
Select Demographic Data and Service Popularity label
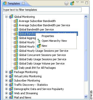[39, 89]
